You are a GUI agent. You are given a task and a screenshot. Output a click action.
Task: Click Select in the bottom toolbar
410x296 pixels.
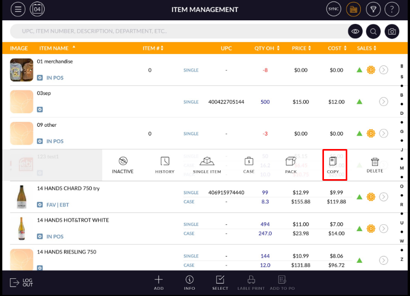(220, 282)
